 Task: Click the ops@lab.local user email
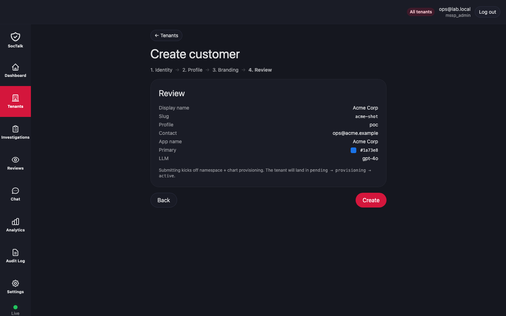click(454, 9)
